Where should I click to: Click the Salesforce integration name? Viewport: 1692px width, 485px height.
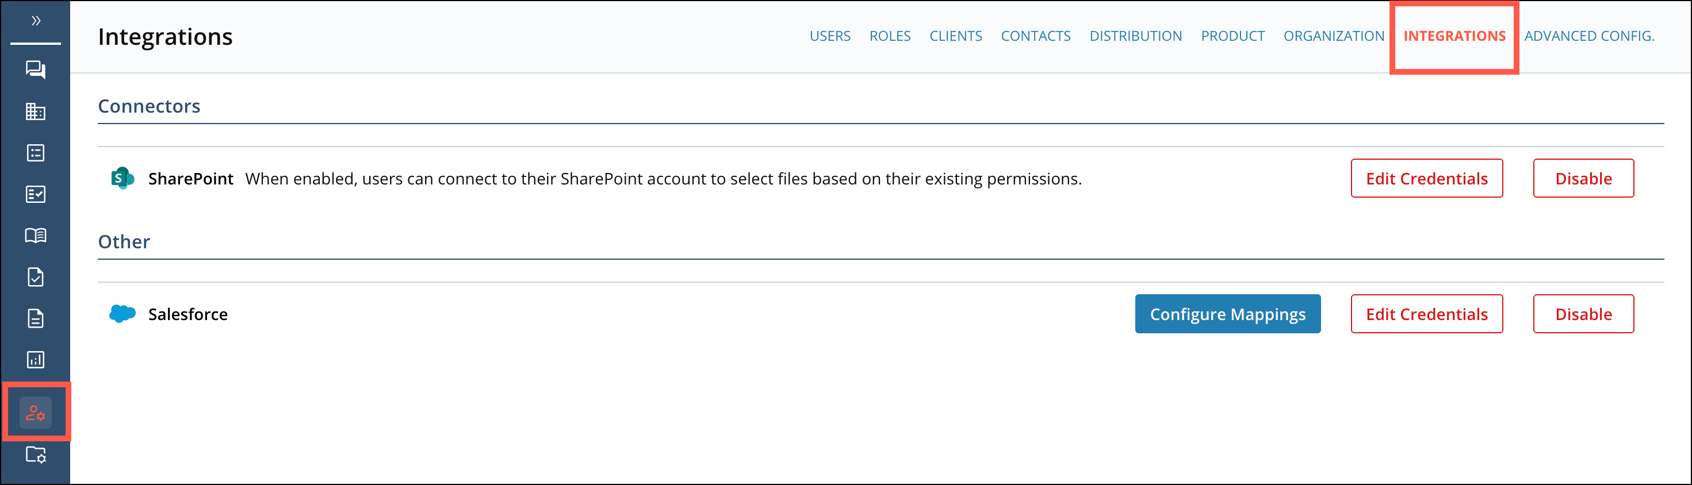[188, 314]
